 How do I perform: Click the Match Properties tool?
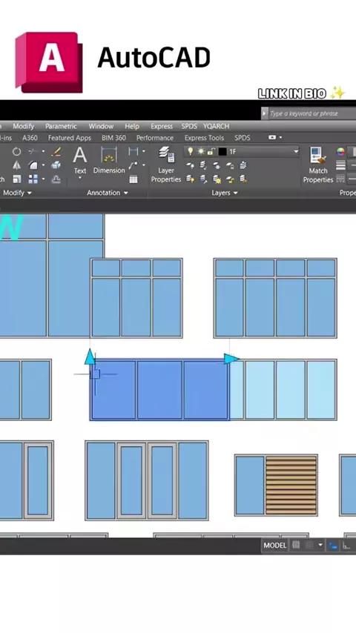point(318,165)
